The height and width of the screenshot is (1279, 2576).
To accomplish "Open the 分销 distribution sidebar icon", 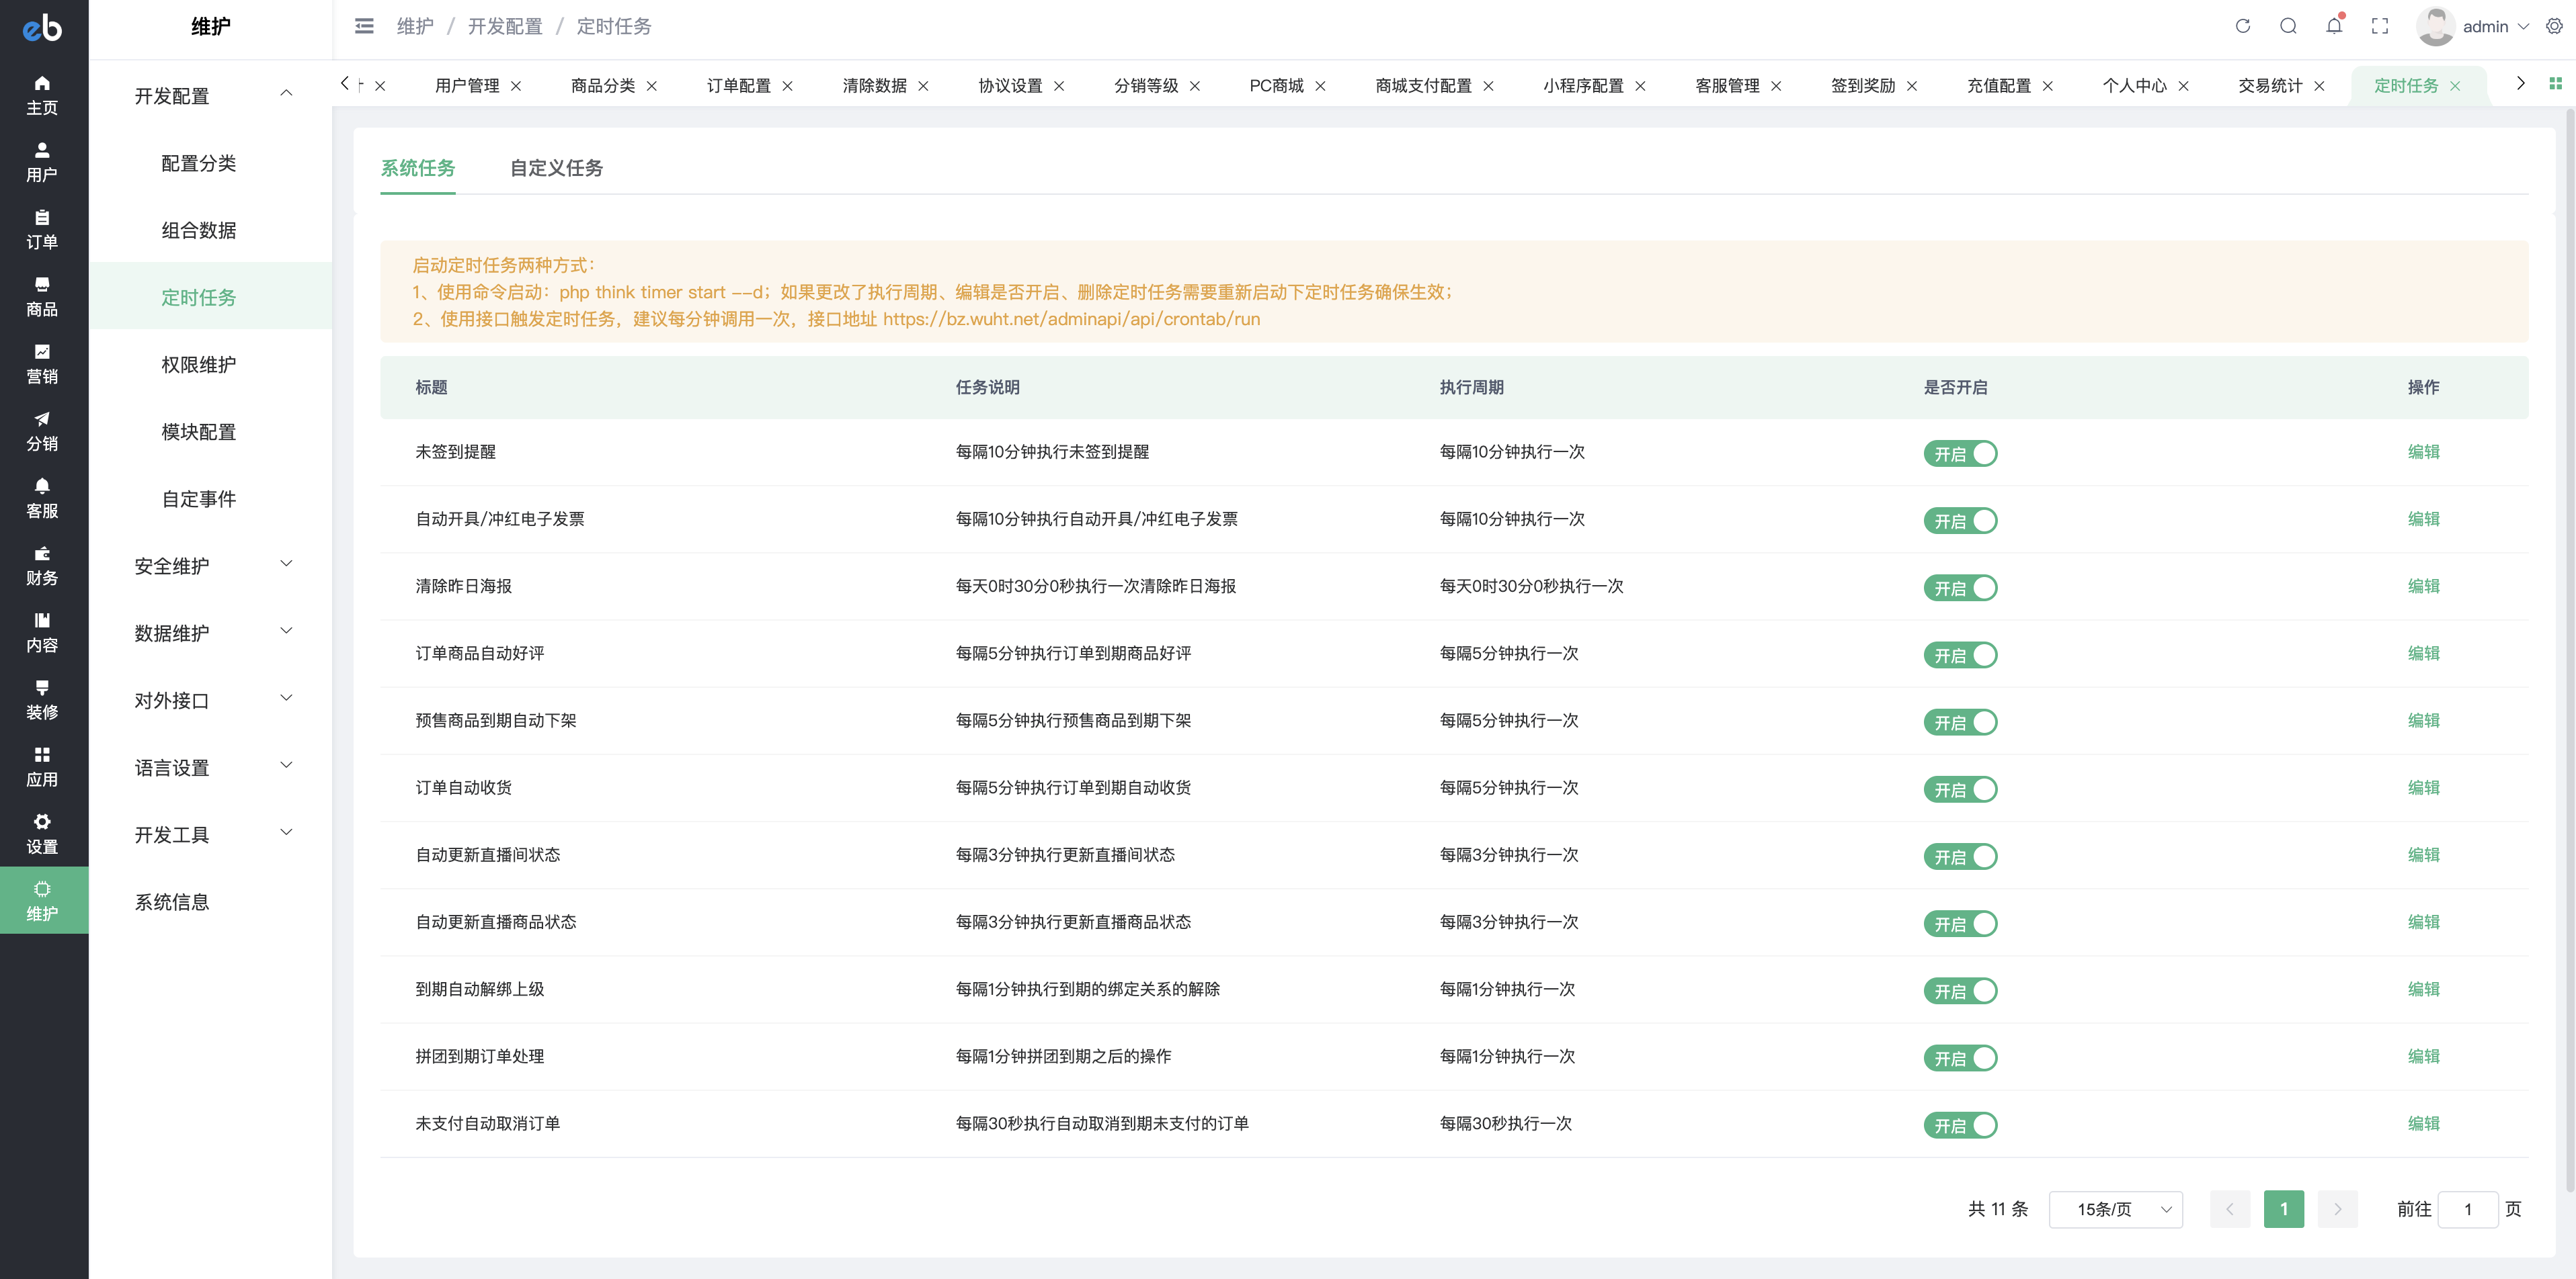I will tap(42, 430).
